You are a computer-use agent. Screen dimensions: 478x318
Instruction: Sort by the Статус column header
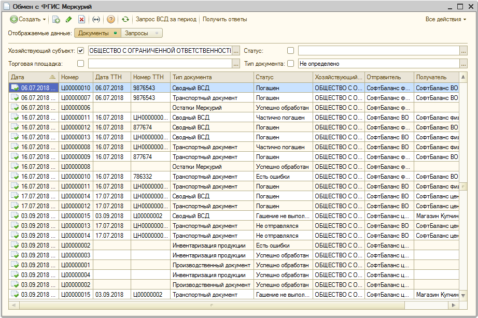(283, 77)
